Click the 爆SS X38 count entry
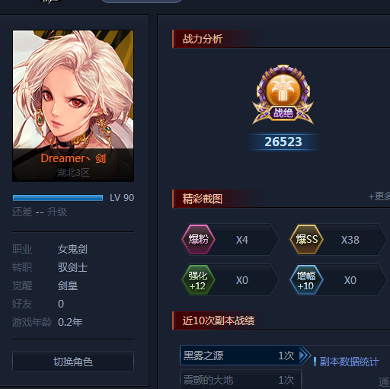 (338, 239)
